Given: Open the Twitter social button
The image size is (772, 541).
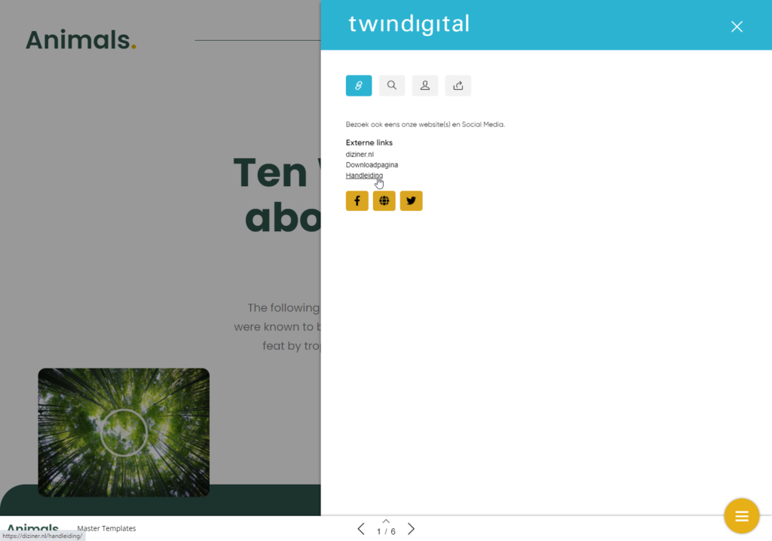Looking at the screenshot, I should pos(411,201).
